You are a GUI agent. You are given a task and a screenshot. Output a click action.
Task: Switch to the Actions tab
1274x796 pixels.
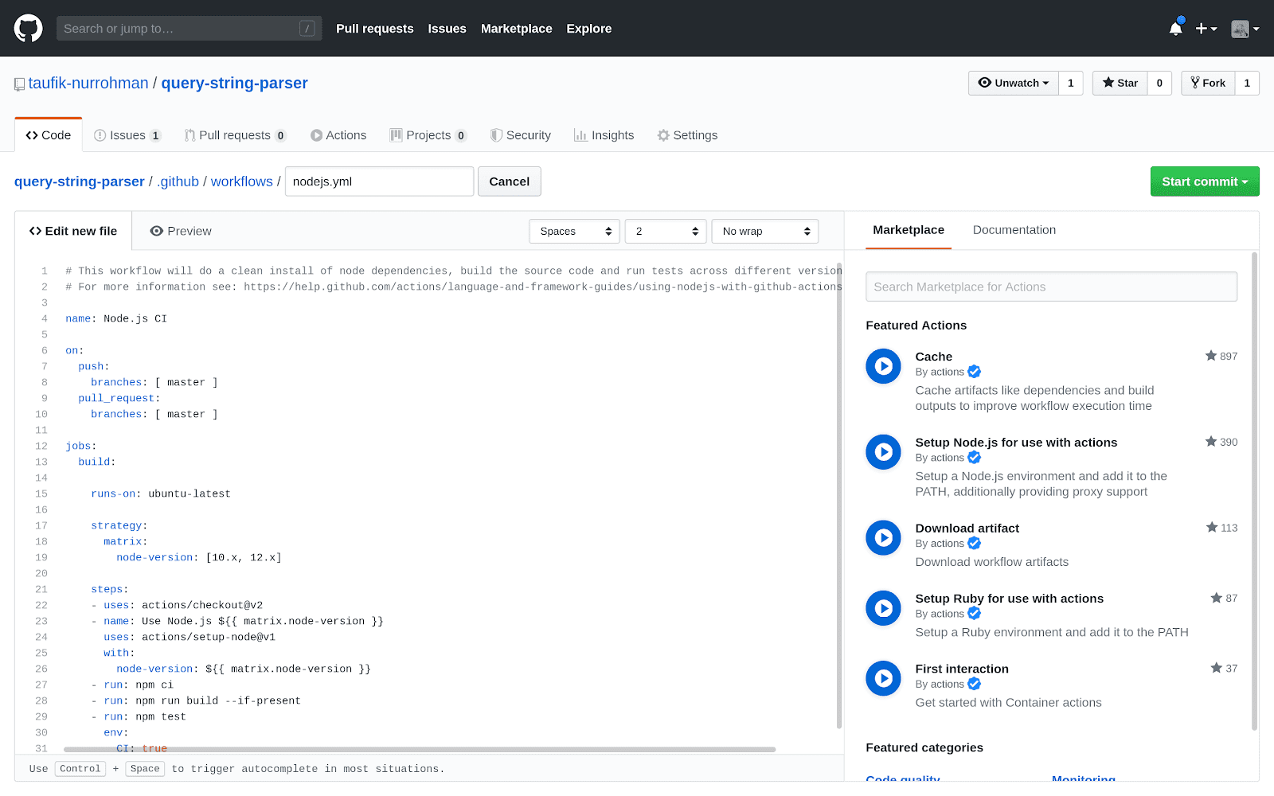(338, 135)
